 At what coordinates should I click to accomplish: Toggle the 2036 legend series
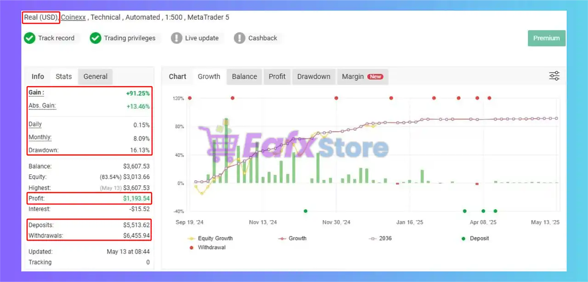pyautogui.click(x=384, y=238)
